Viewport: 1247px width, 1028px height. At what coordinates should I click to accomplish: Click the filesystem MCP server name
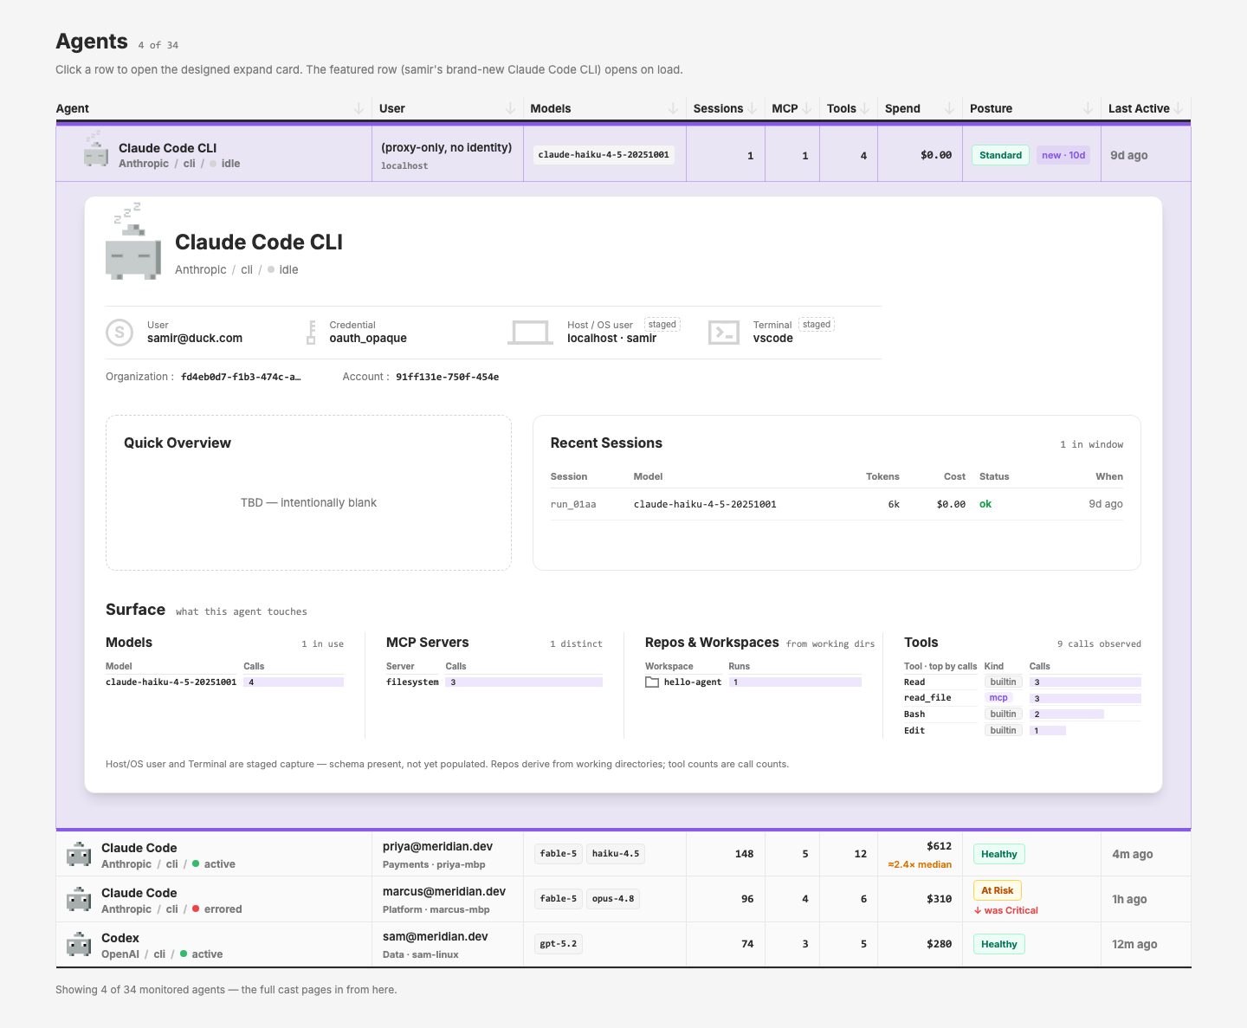pyautogui.click(x=412, y=682)
